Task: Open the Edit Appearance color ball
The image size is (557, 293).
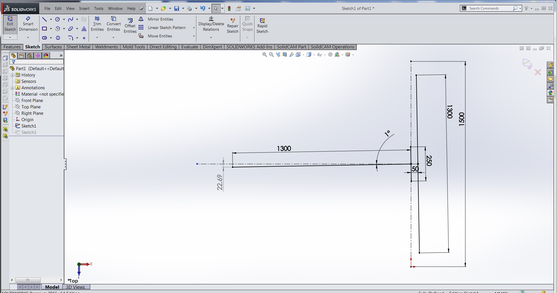Action: (330, 55)
